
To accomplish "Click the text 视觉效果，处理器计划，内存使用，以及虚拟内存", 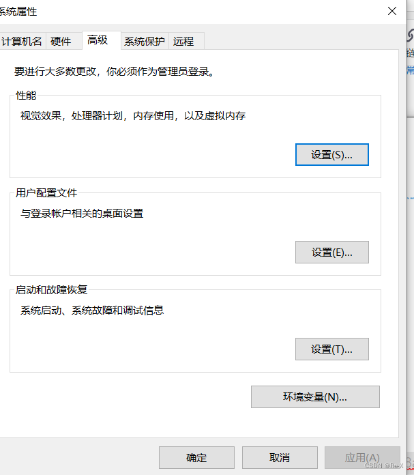I will click(133, 116).
